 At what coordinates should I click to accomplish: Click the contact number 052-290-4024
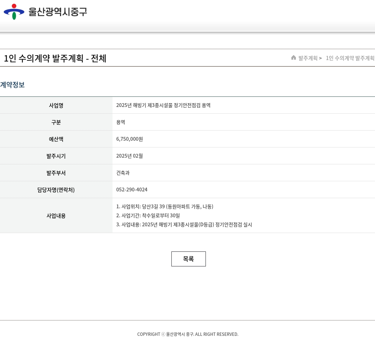tap(132, 190)
